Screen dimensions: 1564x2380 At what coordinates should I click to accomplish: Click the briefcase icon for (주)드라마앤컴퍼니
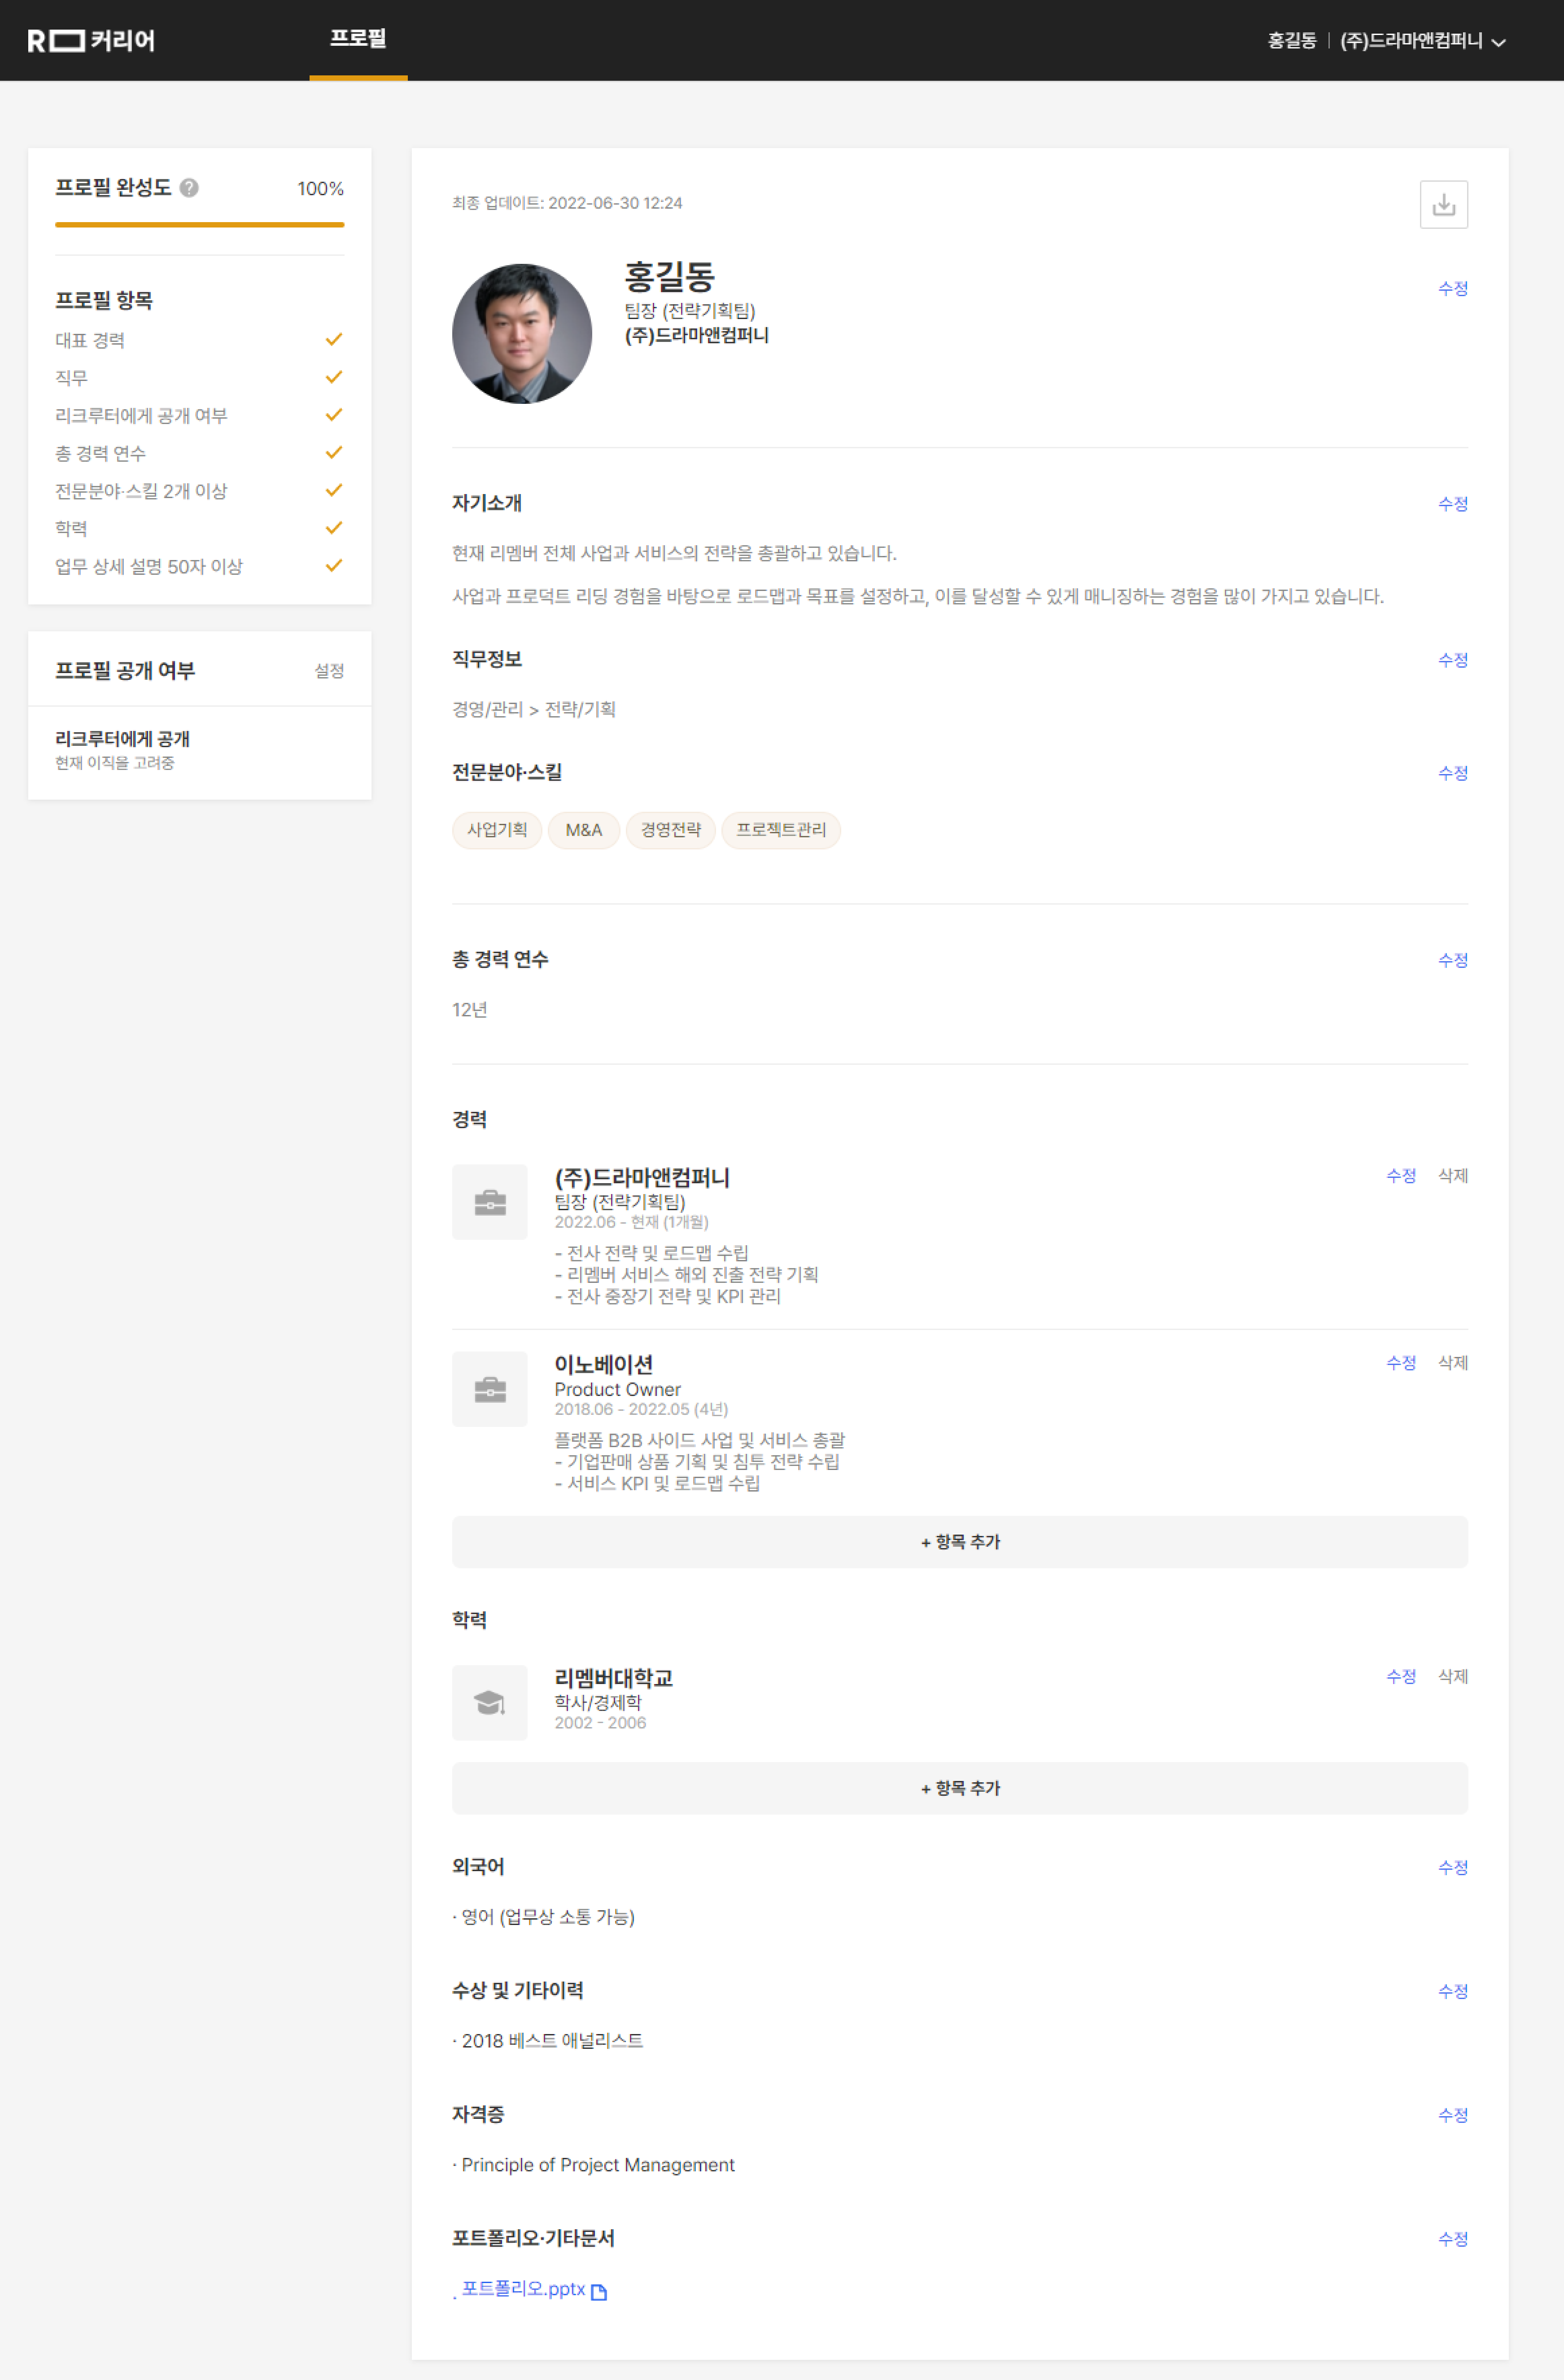click(489, 1202)
